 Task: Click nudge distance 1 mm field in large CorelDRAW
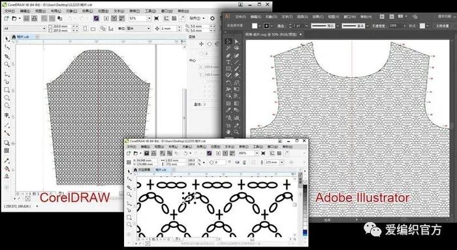pos(168,29)
